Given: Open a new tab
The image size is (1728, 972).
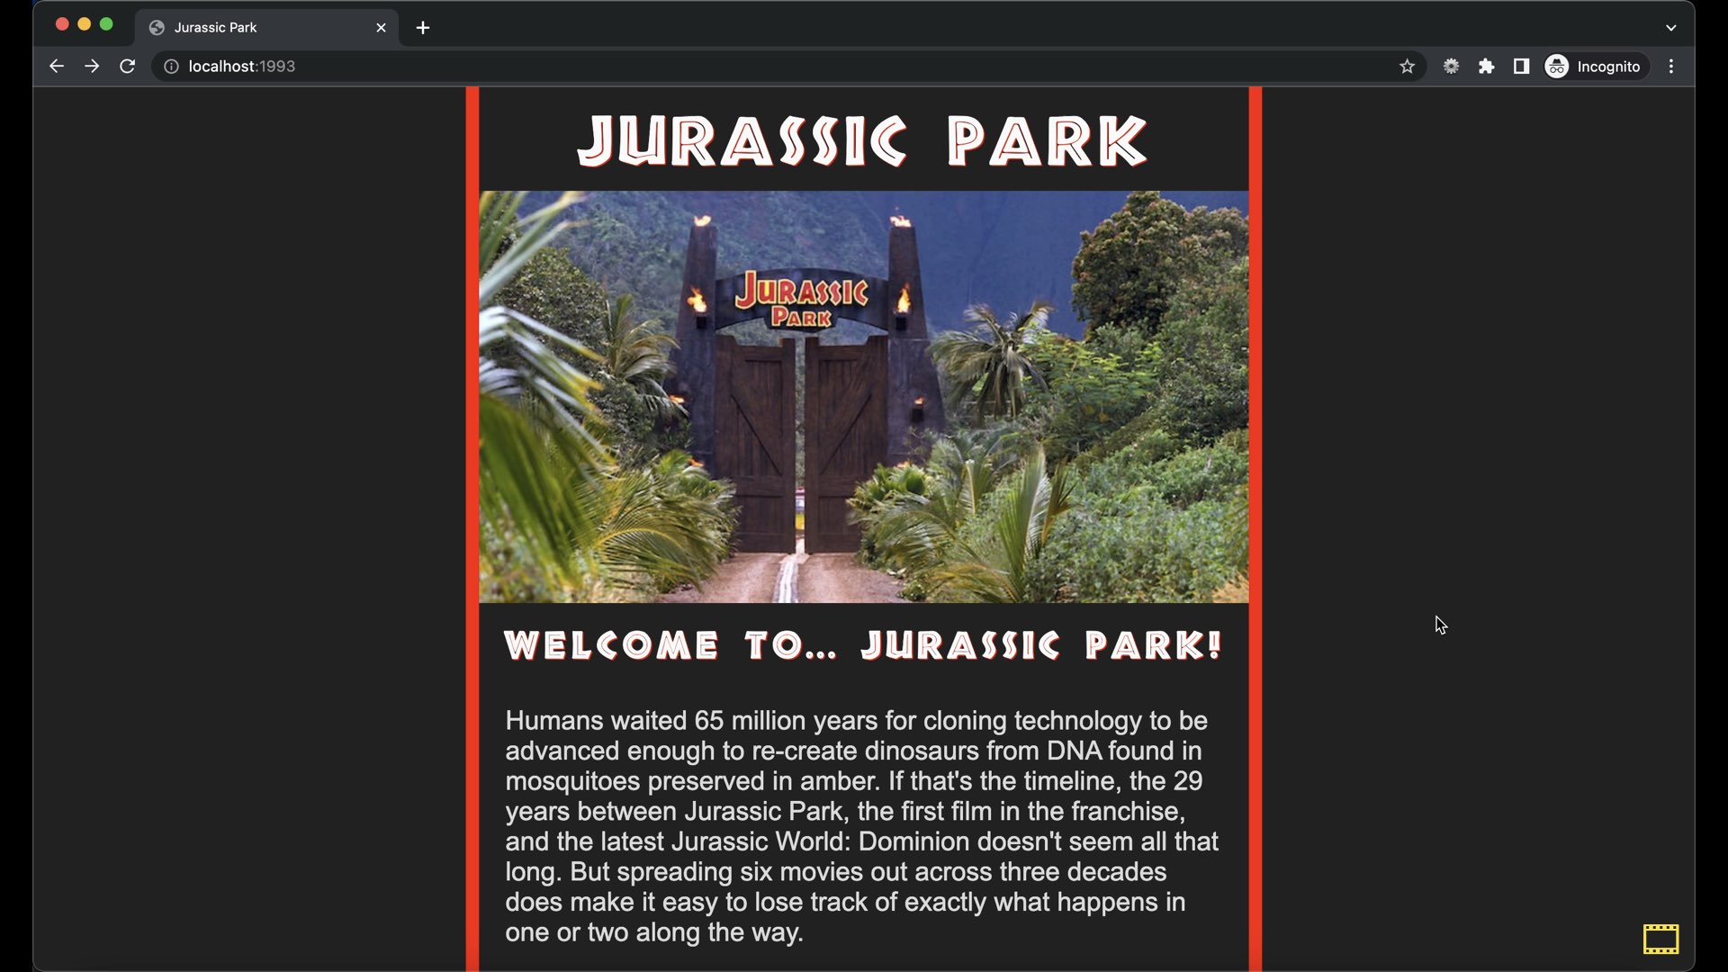Looking at the screenshot, I should pyautogui.click(x=423, y=28).
